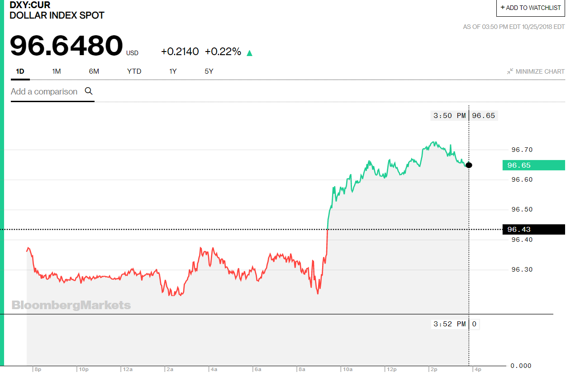Screen dimensions: 585x381
Task: Click the 10p time axis label
Action: click(83, 369)
